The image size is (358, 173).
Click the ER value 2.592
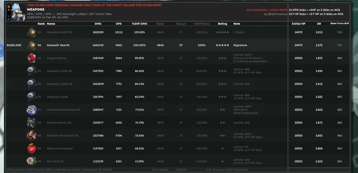[x=319, y=71]
